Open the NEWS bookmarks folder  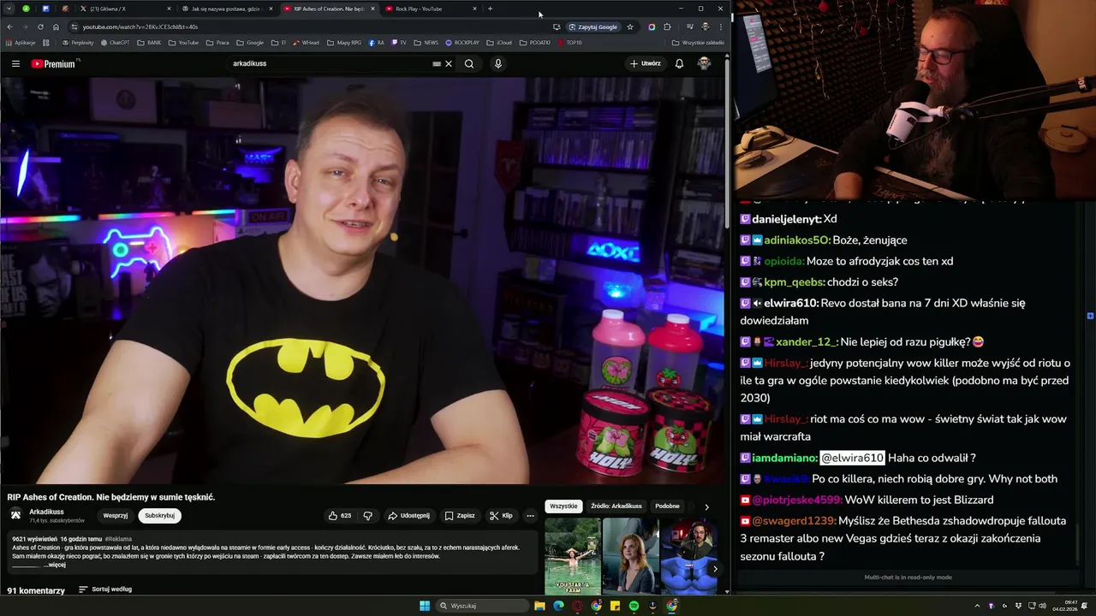426,42
